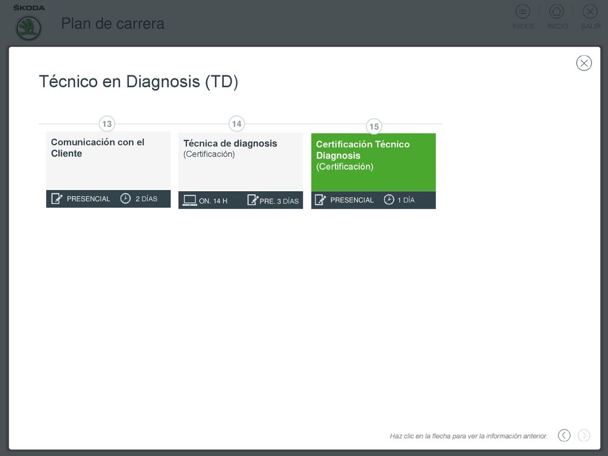608x456 pixels.
Task: Click PRESENCIAL label on green certification card
Action: (352, 200)
